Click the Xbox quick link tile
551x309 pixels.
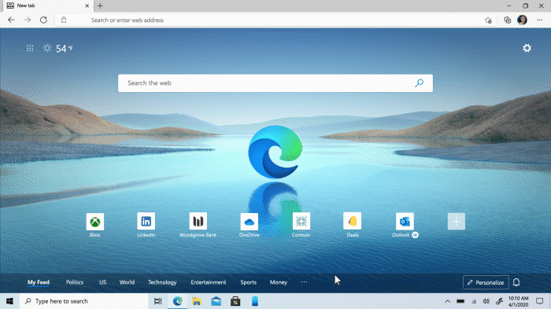[x=95, y=222]
